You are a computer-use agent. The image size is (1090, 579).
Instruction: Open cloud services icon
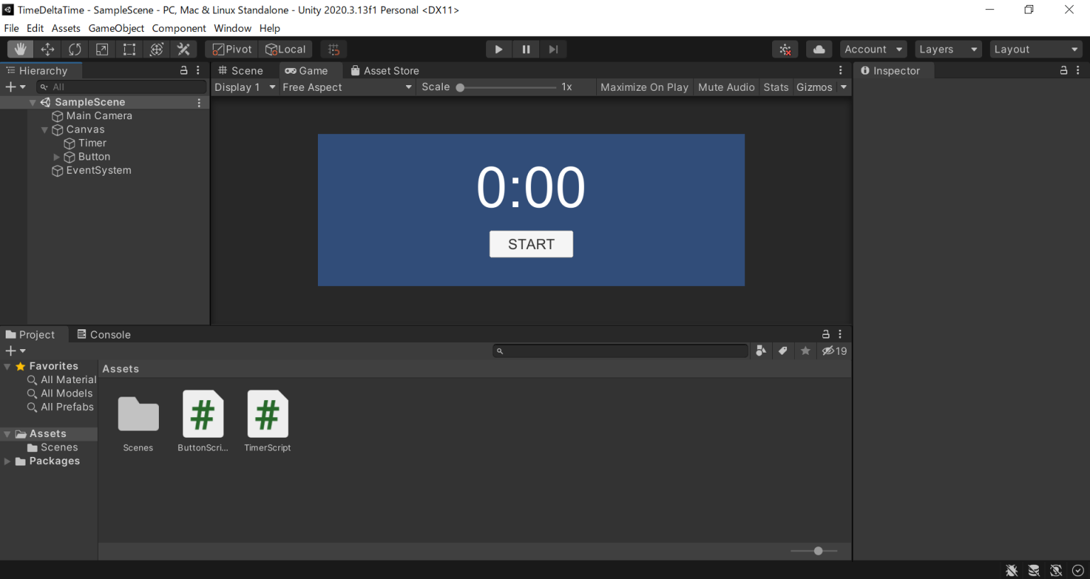pyautogui.click(x=819, y=49)
